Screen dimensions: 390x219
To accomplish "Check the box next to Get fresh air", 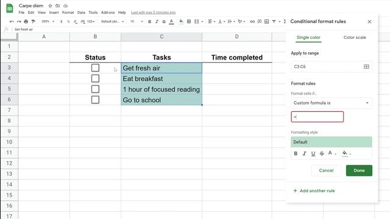I will 95,68.
